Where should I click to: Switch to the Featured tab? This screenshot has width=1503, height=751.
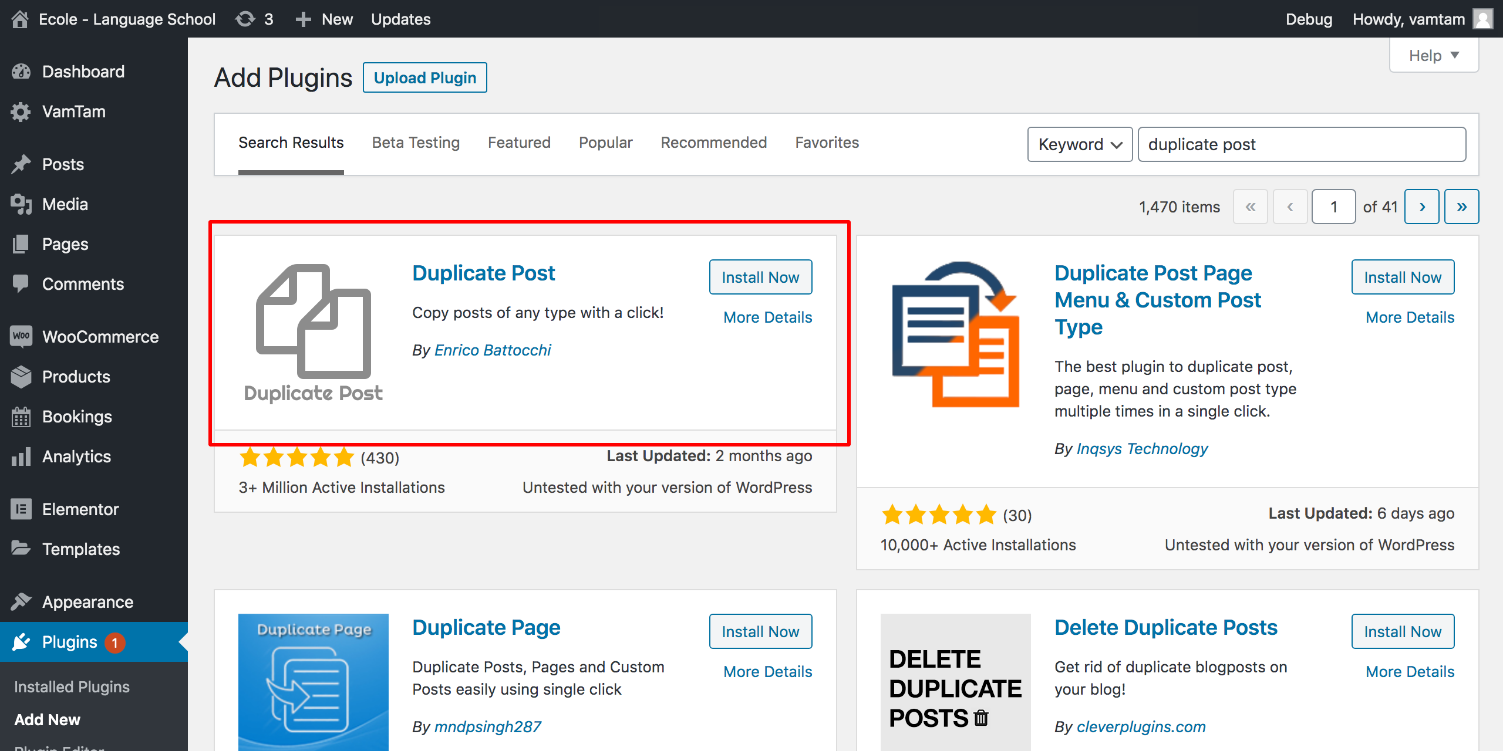(519, 143)
